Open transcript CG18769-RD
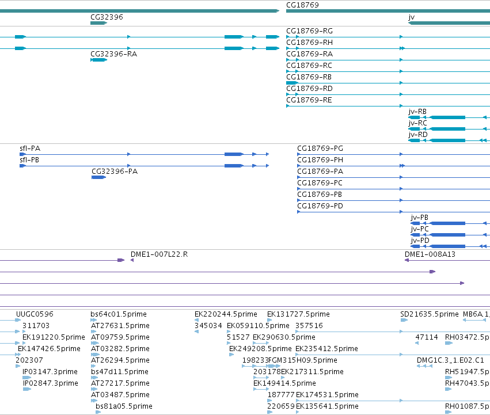This screenshot has height=415, width=490. click(309, 89)
